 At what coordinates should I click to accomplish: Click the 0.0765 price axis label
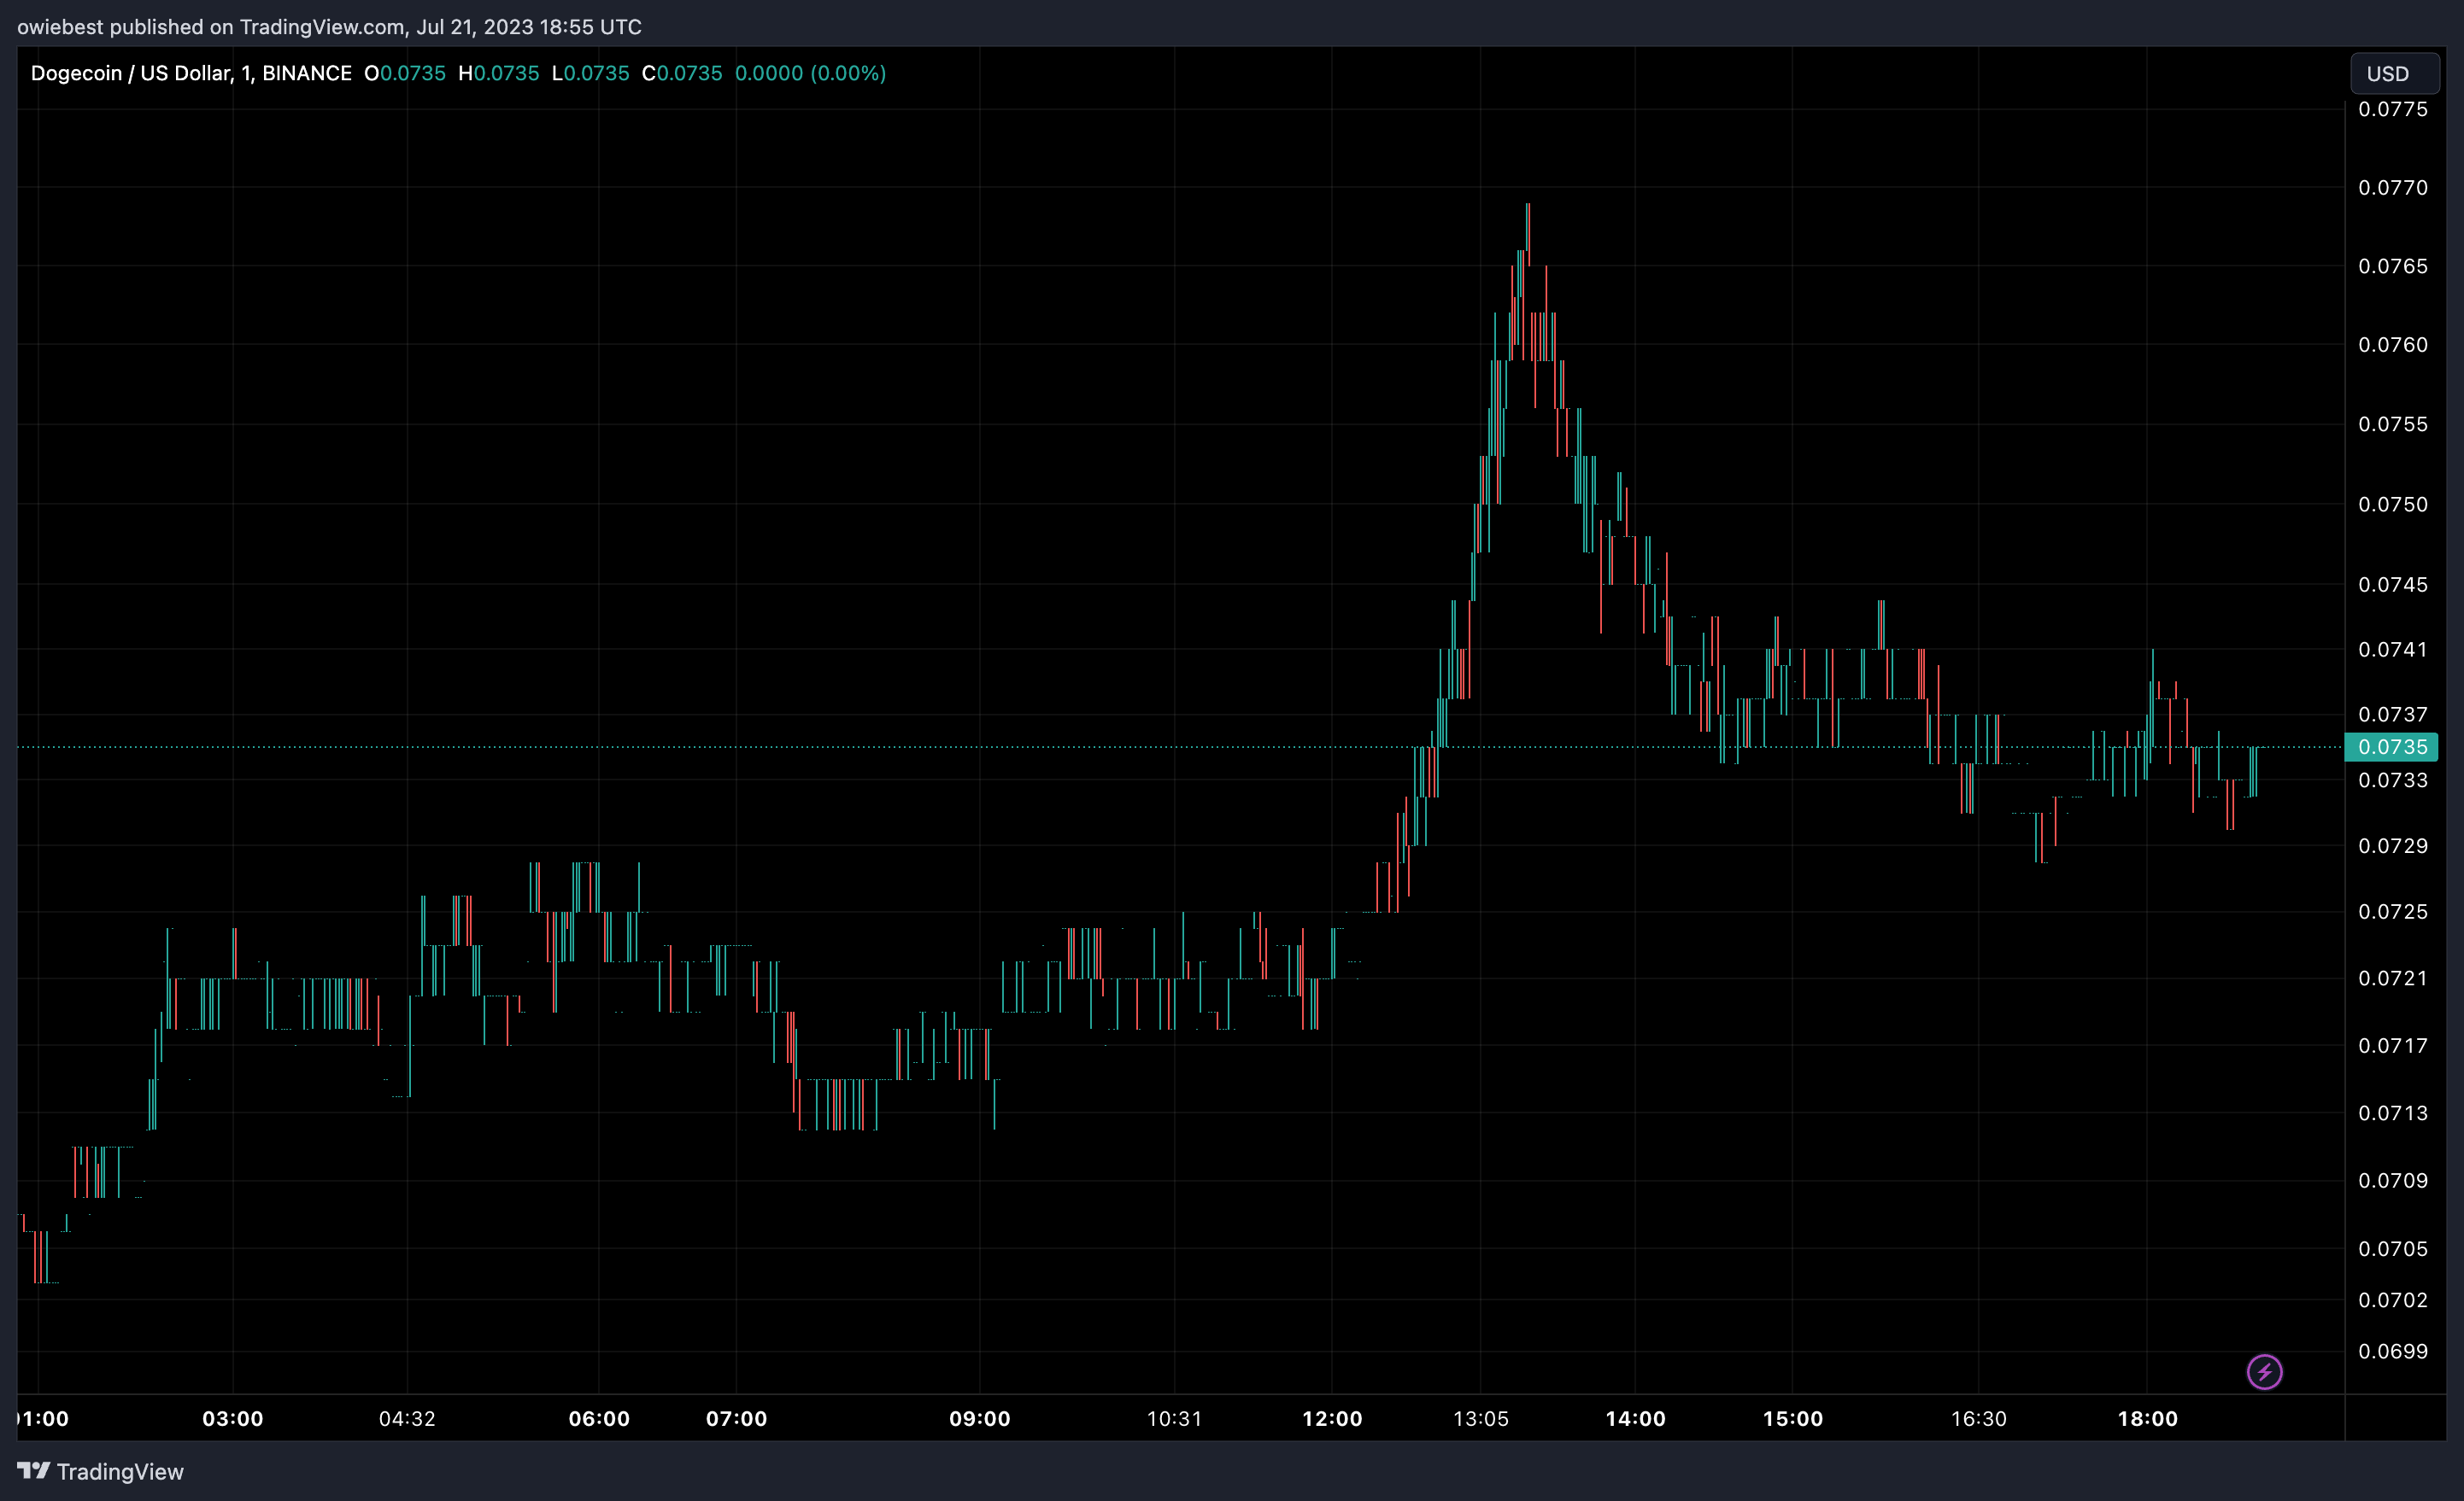tap(2392, 266)
